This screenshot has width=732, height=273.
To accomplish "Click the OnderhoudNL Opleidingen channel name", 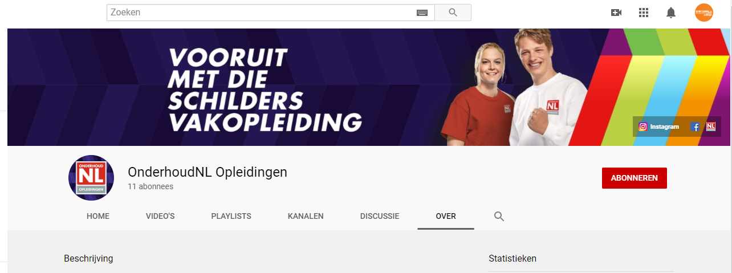I will point(208,172).
